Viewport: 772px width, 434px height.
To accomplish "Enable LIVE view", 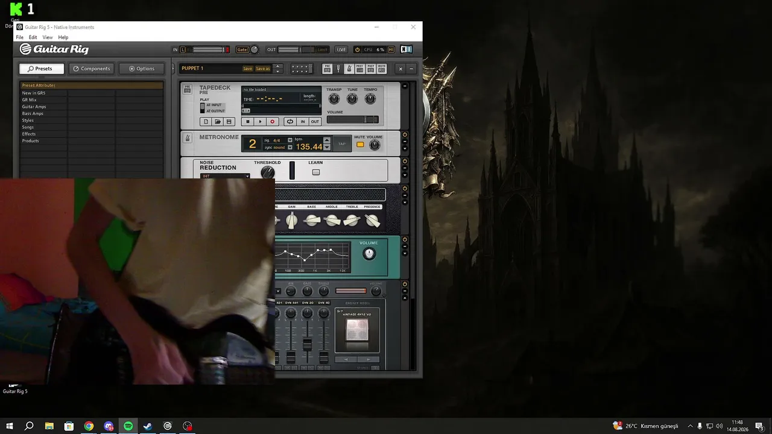I will point(341,49).
